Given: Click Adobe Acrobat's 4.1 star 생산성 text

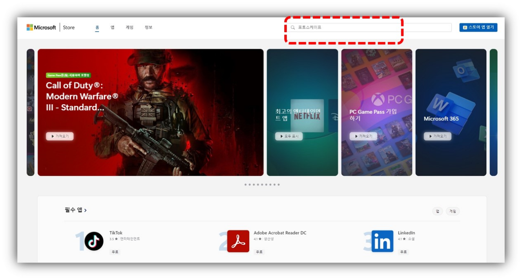Looking at the screenshot, I should [263, 239].
